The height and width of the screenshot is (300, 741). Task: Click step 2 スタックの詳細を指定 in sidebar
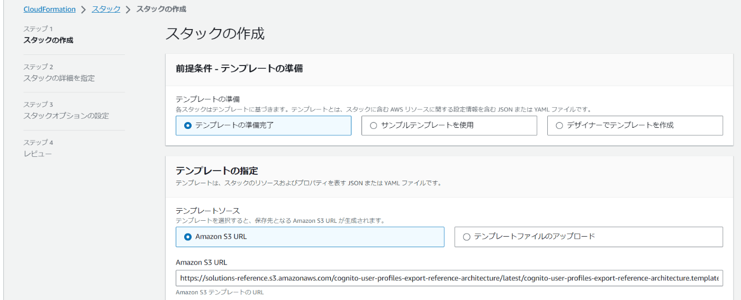(59, 78)
